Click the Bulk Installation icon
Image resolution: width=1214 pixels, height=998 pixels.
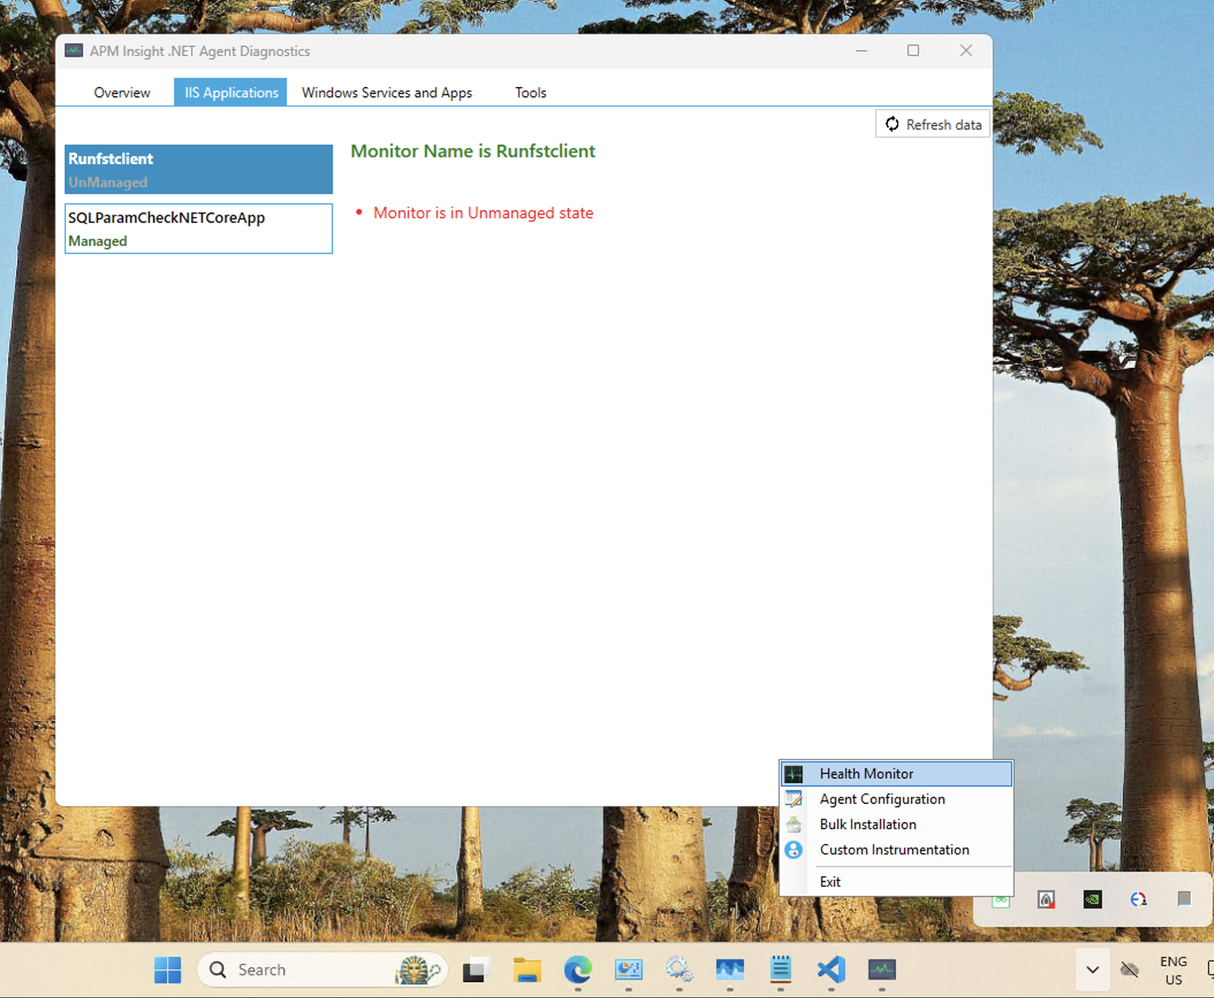[x=794, y=825]
